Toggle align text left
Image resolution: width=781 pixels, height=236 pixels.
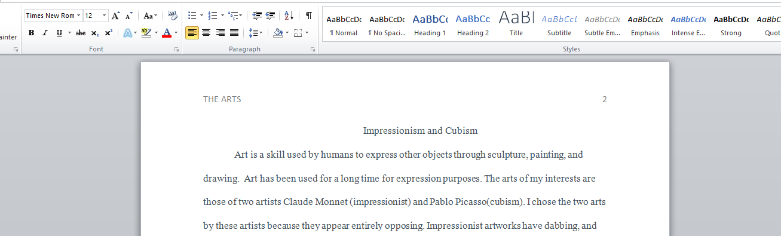click(x=192, y=33)
